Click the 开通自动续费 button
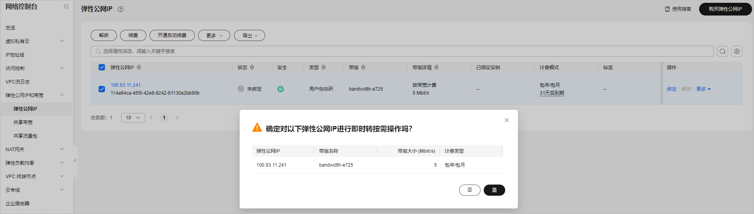This screenshot has width=754, height=214. [172, 35]
